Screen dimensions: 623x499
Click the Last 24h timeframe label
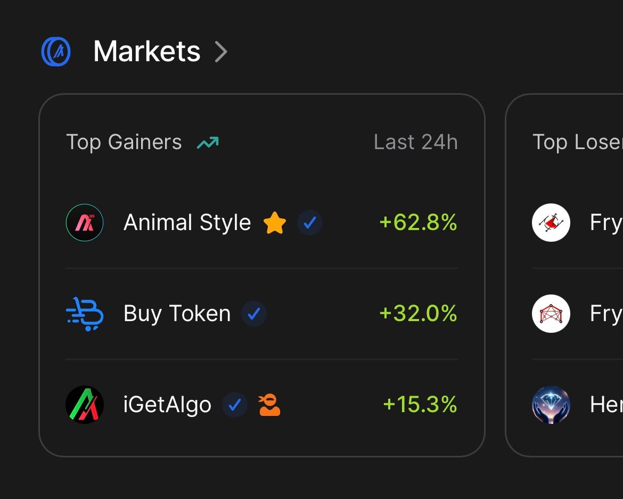point(415,142)
